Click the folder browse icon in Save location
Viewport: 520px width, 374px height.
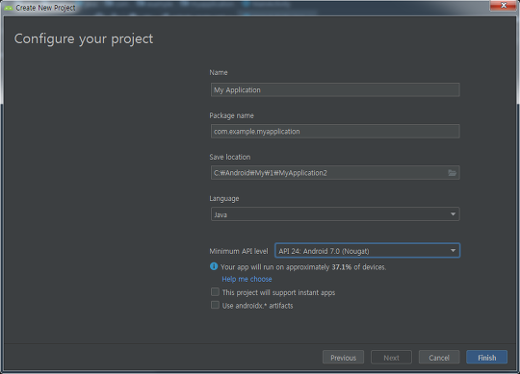pos(452,173)
